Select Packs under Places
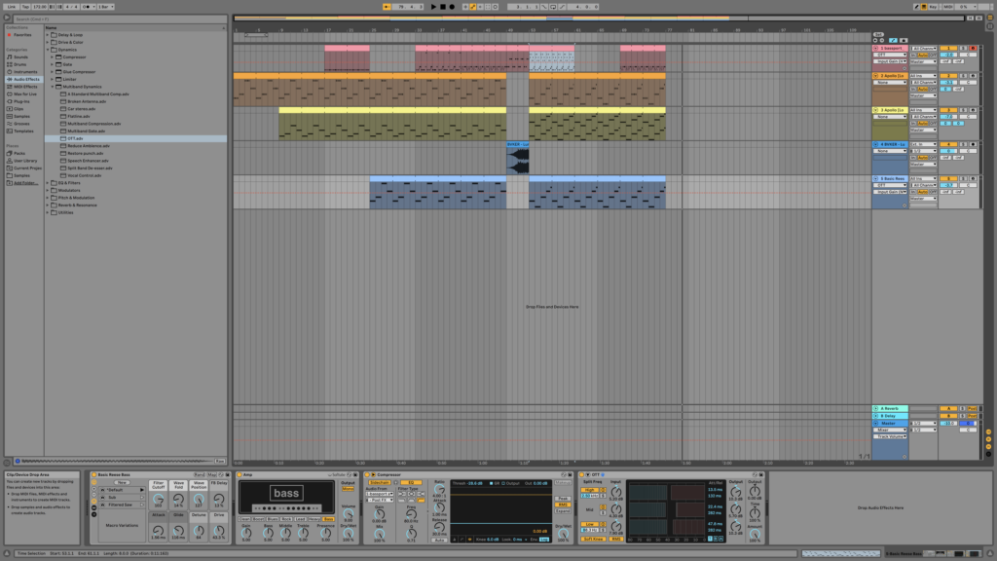 [x=19, y=153]
